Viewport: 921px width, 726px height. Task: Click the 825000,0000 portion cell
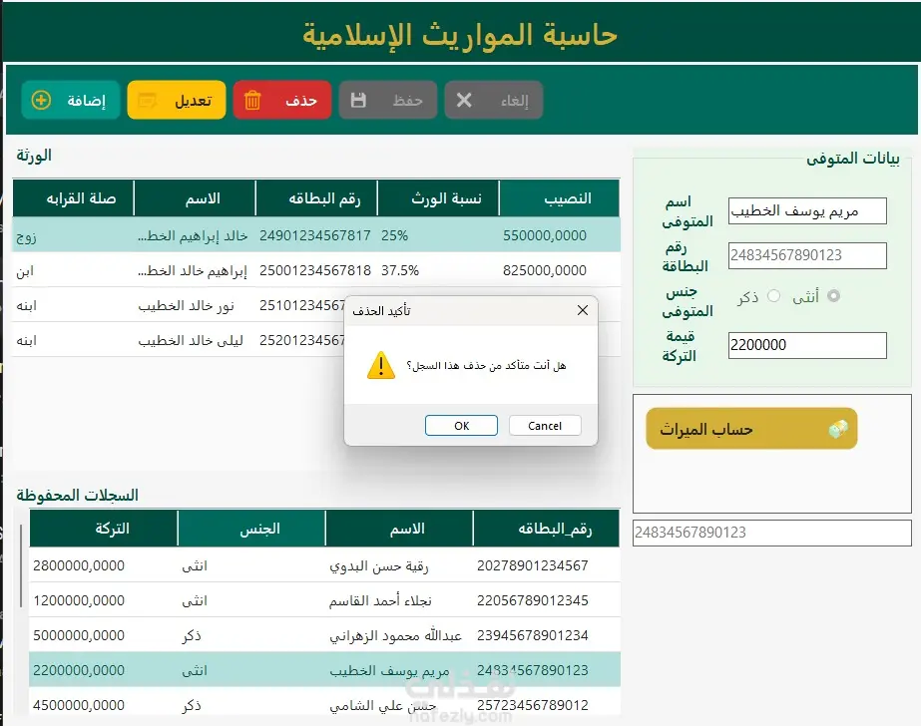click(x=545, y=270)
